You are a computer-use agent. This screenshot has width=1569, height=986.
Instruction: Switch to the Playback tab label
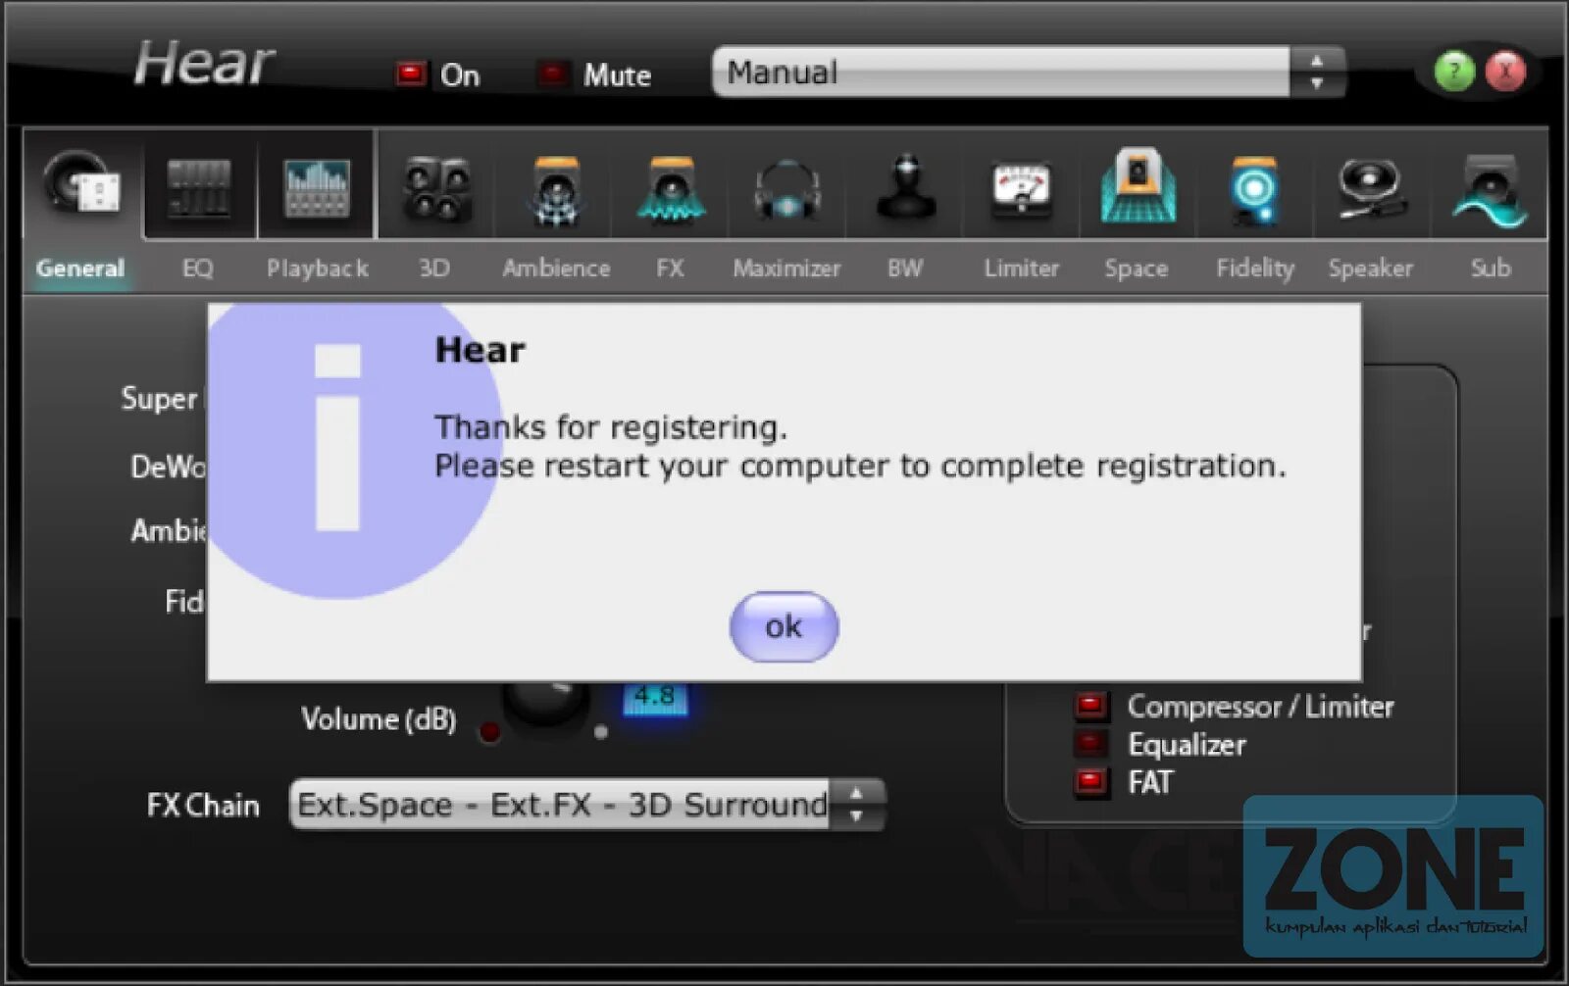pyautogui.click(x=317, y=268)
